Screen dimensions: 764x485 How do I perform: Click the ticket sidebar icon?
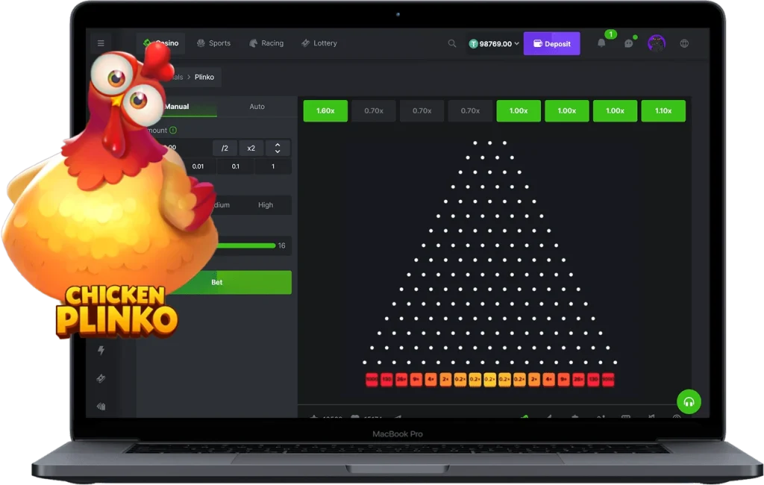101,378
